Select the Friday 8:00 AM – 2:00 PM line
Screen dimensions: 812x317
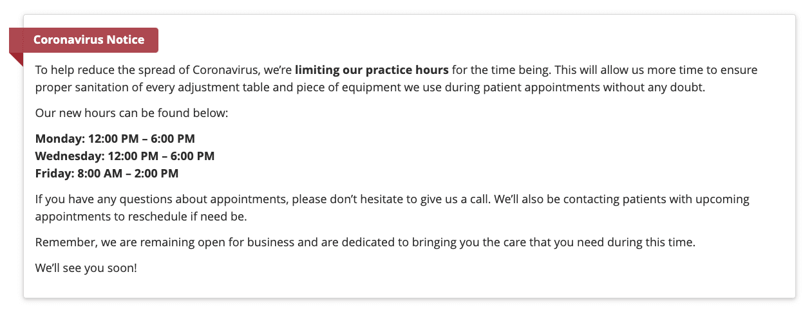tap(107, 173)
